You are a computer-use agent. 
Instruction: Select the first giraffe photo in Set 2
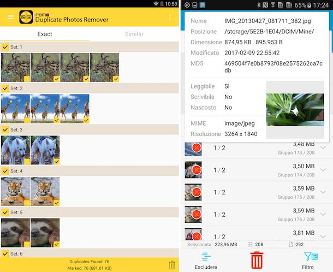pos(15,109)
